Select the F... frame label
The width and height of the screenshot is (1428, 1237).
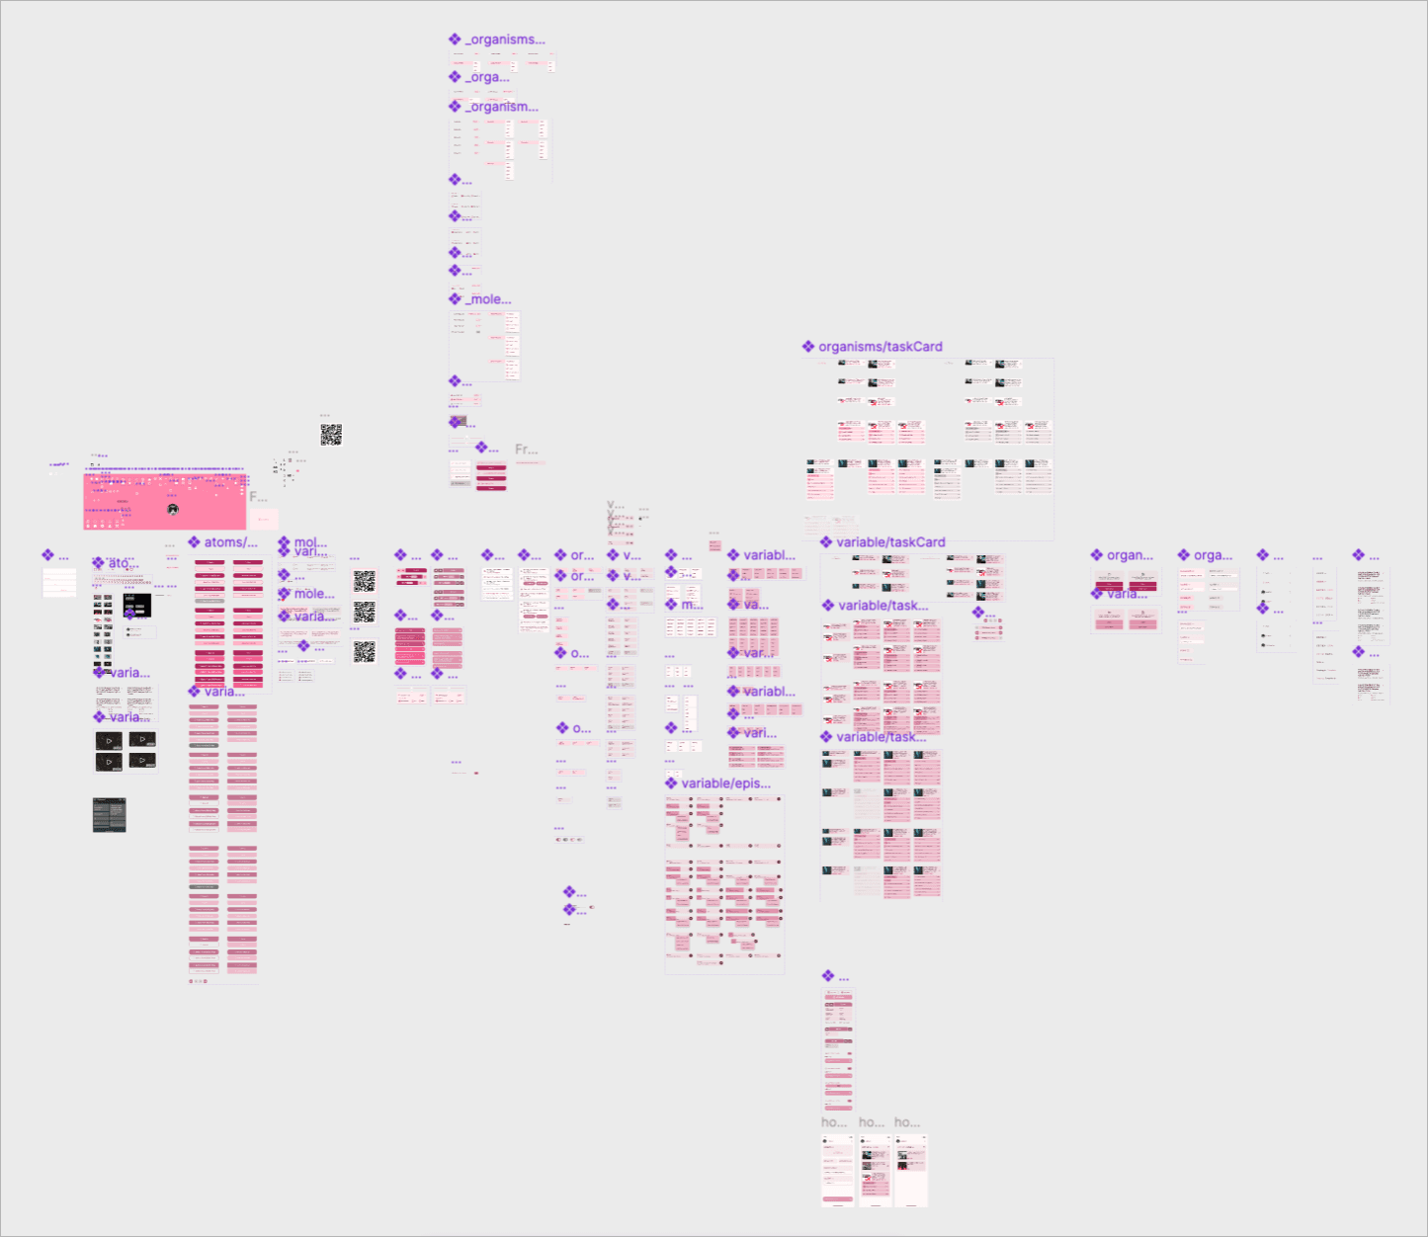(x=257, y=497)
